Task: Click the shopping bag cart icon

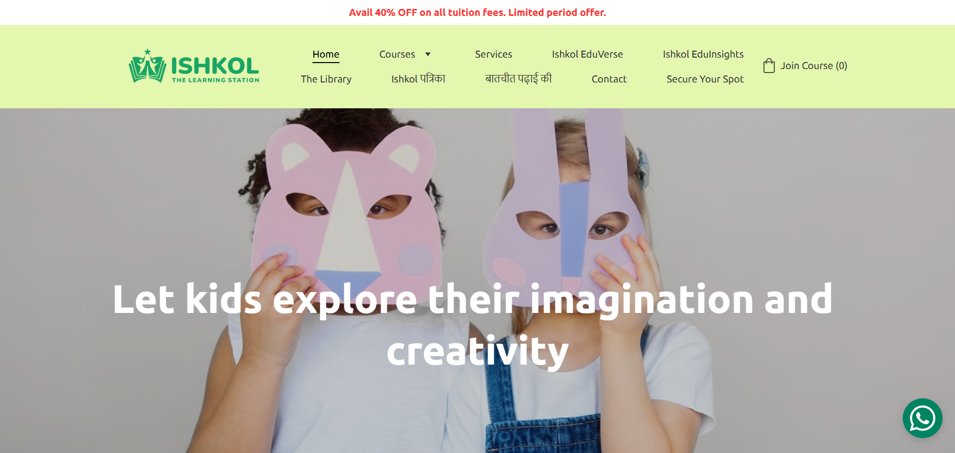Action: click(769, 66)
